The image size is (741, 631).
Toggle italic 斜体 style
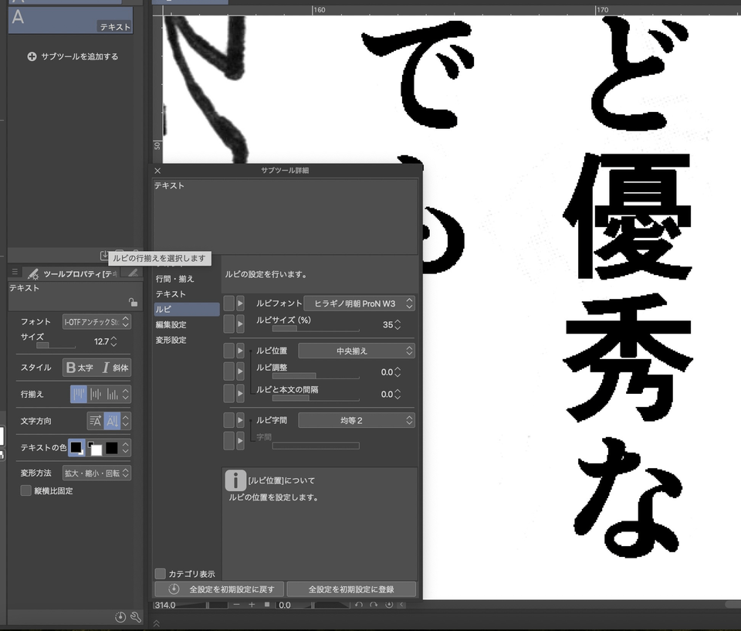pos(115,368)
